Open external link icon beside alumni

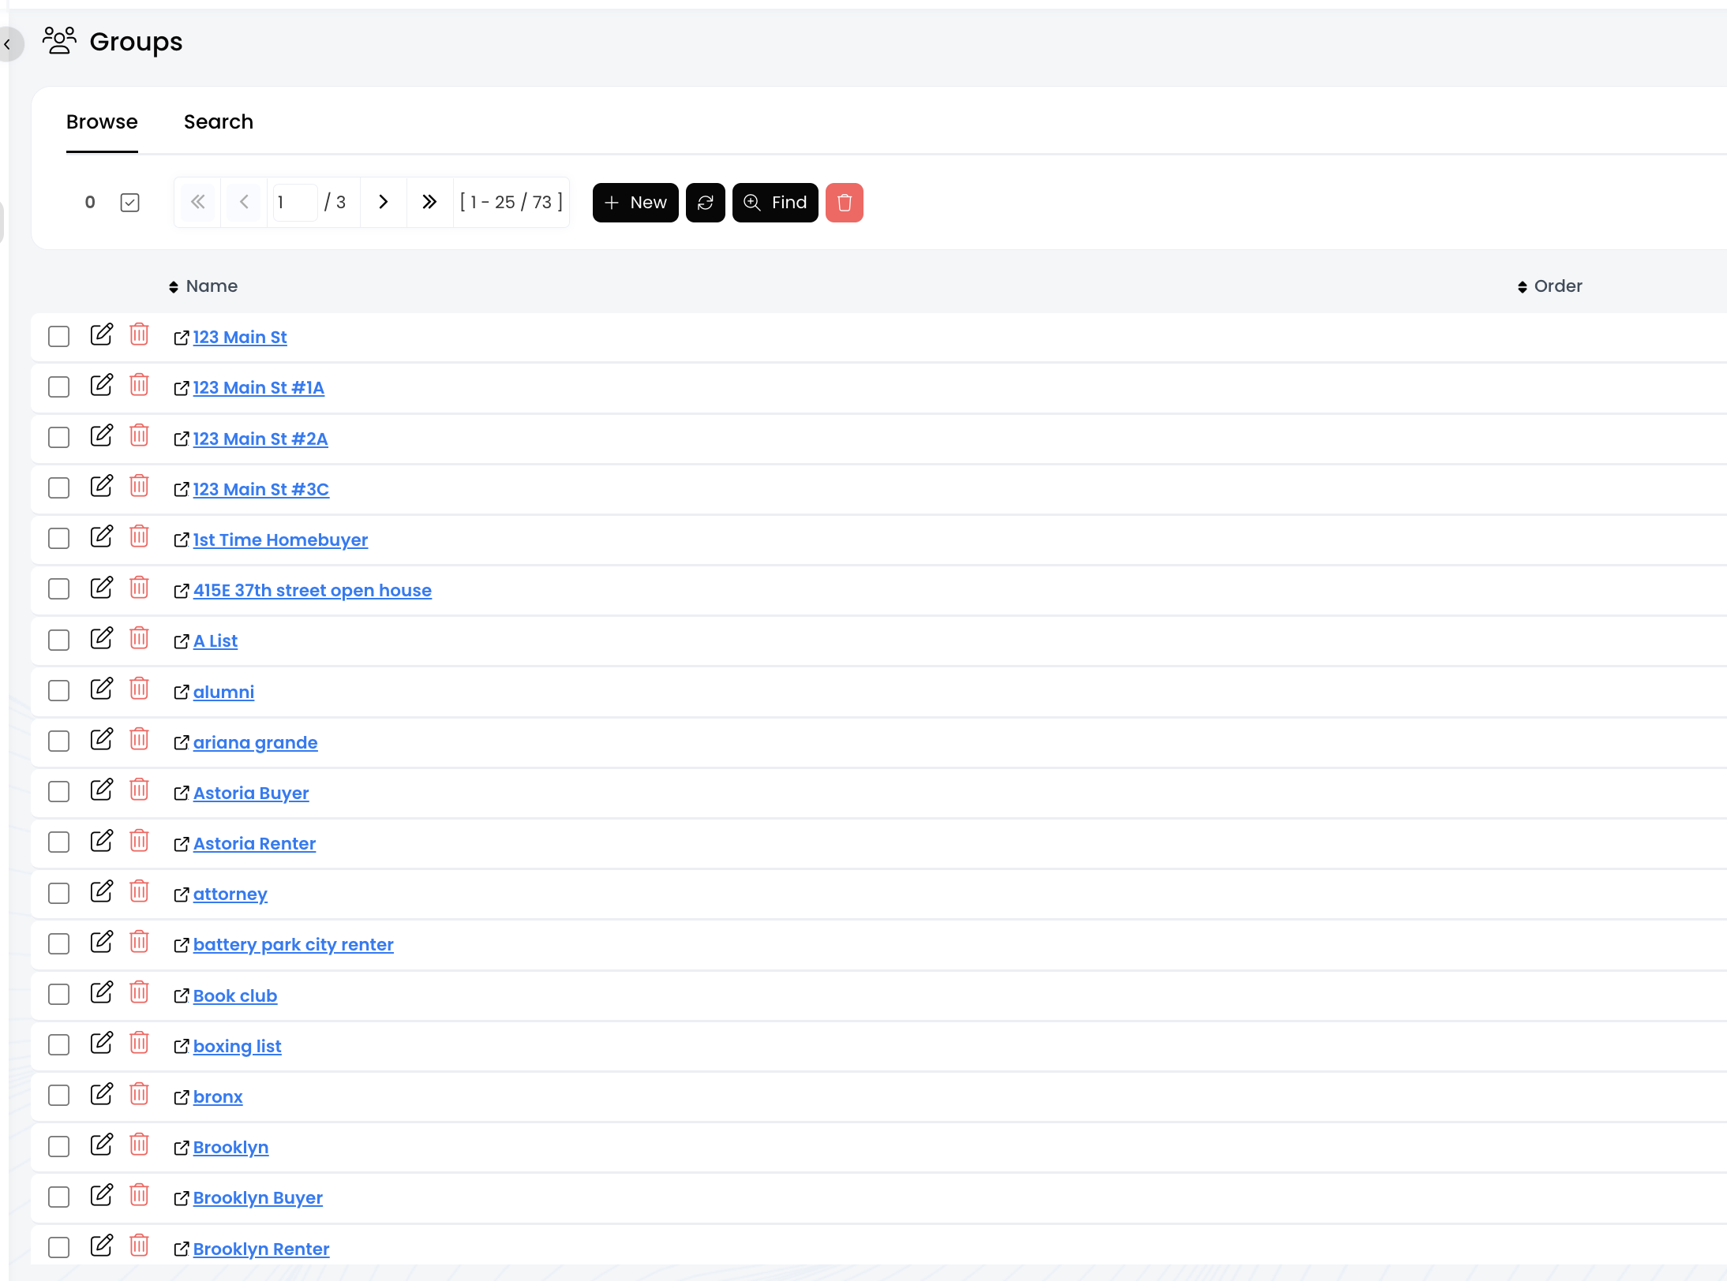click(x=182, y=693)
